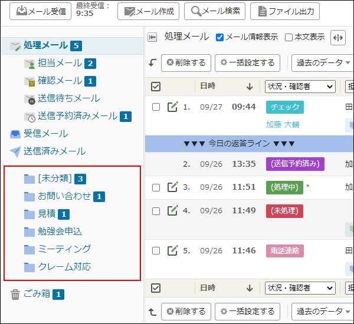Viewport: 354px width, 324px height.
Task: Sort by the top 日時 column header
Action: click(x=208, y=86)
